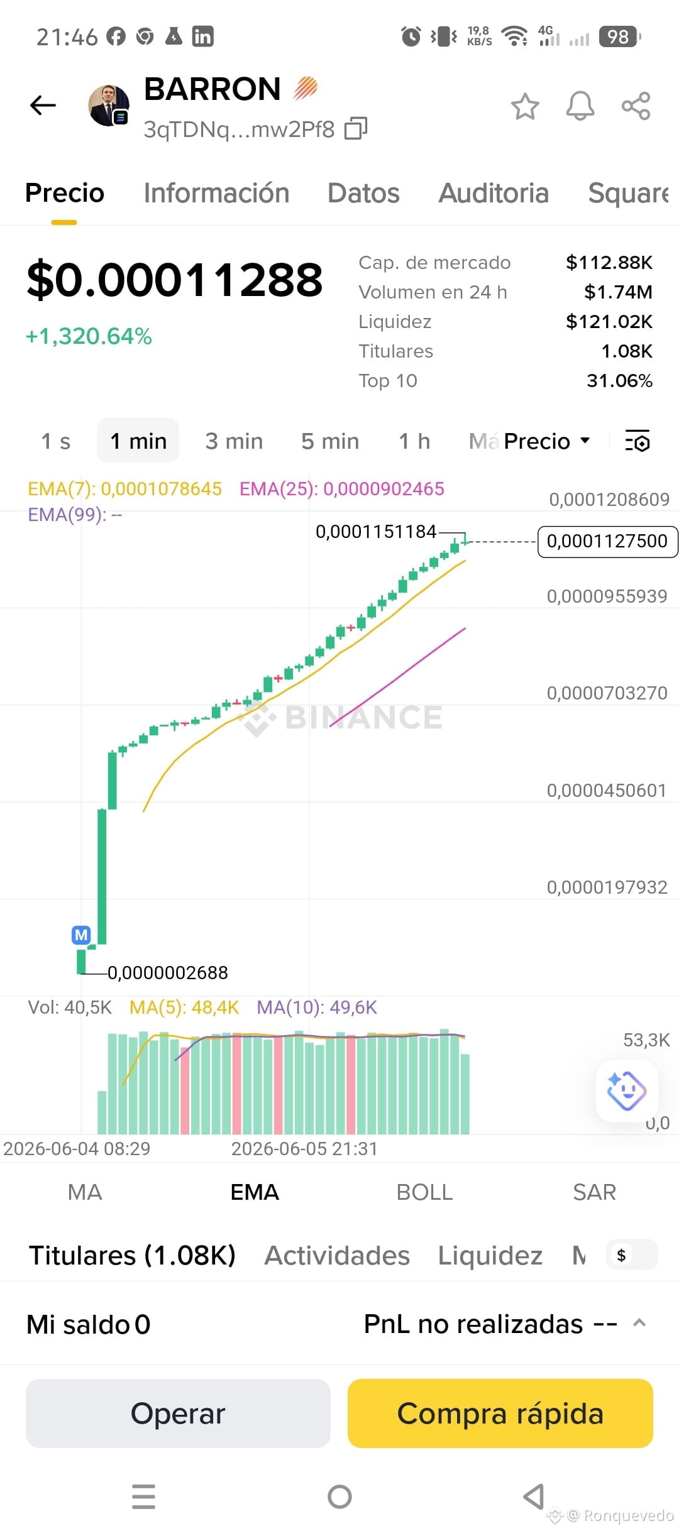Go back with the arrow icon

(x=43, y=105)
